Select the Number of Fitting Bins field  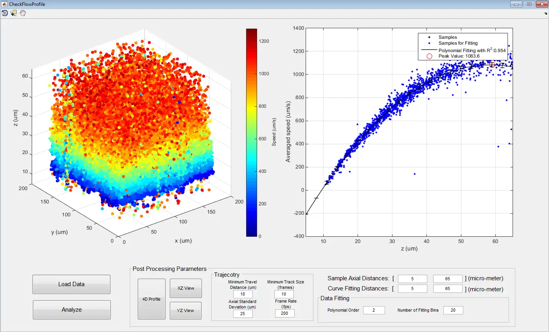tap(453, 310)
